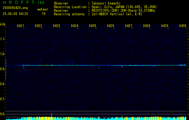
Task: Click observer name Takanori Kawachi
Action: pos(105,3)
